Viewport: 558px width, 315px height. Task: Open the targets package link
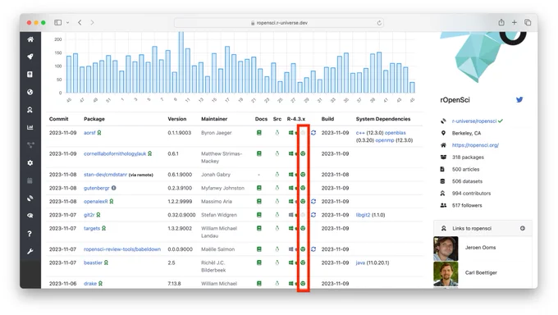tap(92, 228)
